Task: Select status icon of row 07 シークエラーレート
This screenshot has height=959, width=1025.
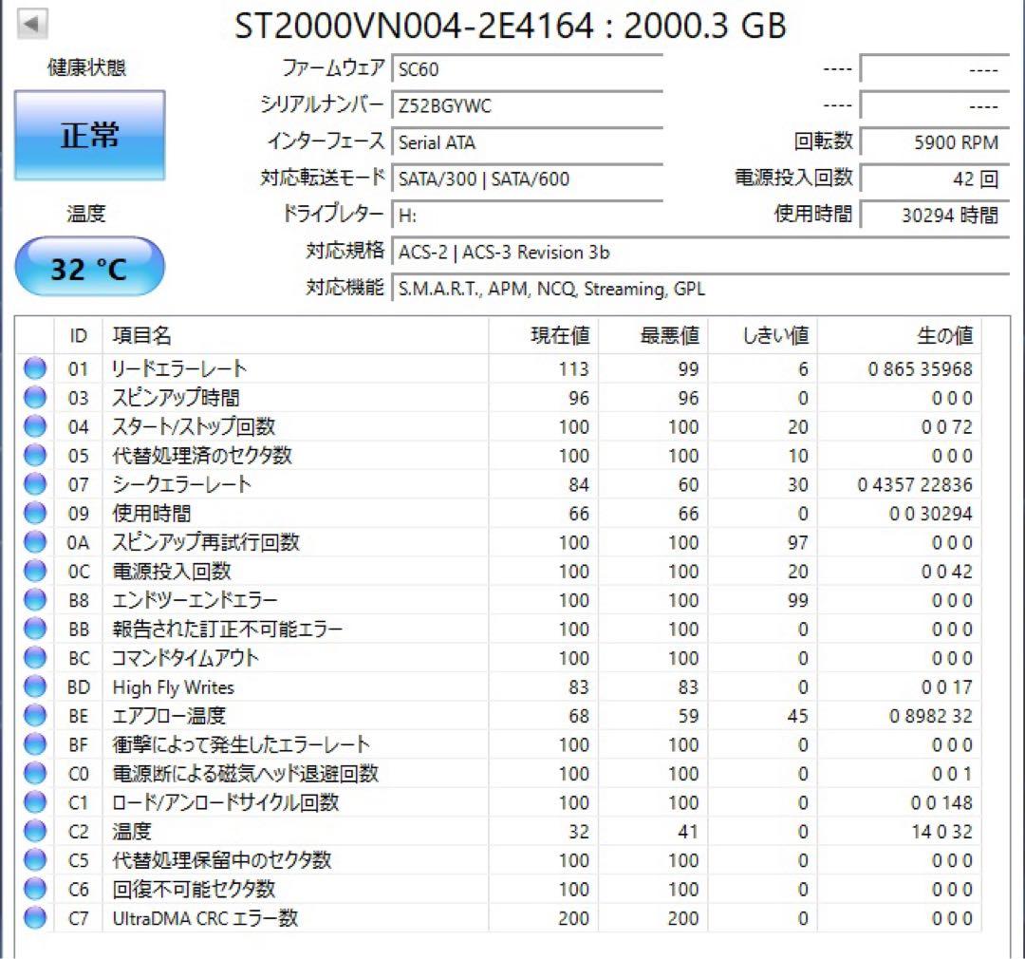Action: 35,484
